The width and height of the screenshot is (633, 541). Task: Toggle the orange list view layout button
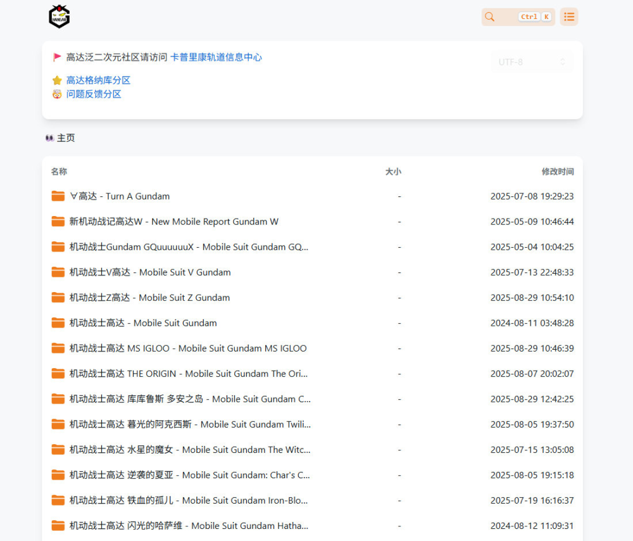568,17
